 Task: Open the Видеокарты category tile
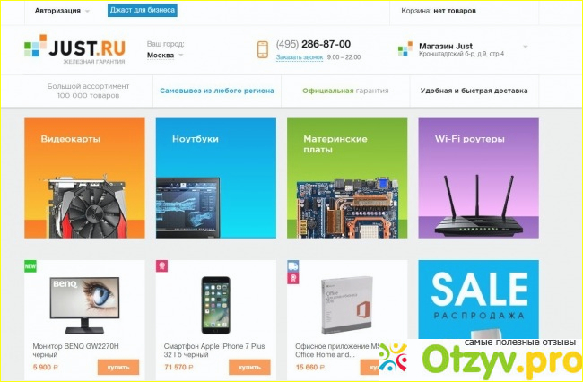84,178
